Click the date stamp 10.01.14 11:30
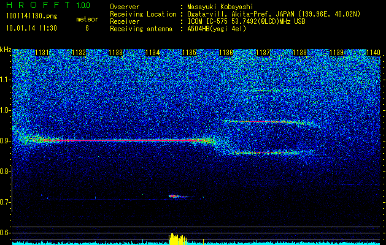 [31, 28]
